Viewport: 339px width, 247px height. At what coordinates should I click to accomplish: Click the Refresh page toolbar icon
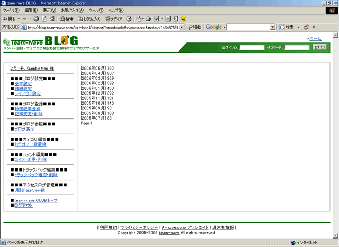coord(44,19)
